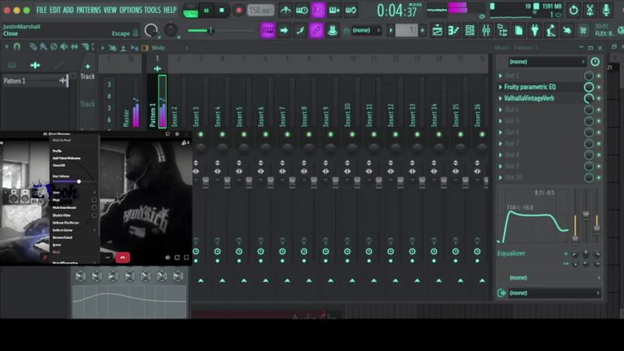Open audio editor scissors icon

click(590, 10)
